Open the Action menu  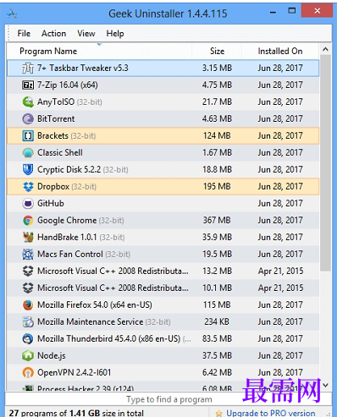click(x=53, y=34)
